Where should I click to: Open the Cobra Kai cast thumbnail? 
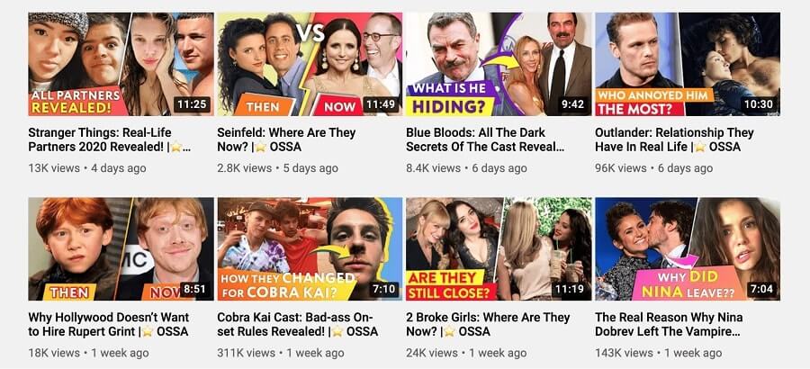(x=310, y=248)
